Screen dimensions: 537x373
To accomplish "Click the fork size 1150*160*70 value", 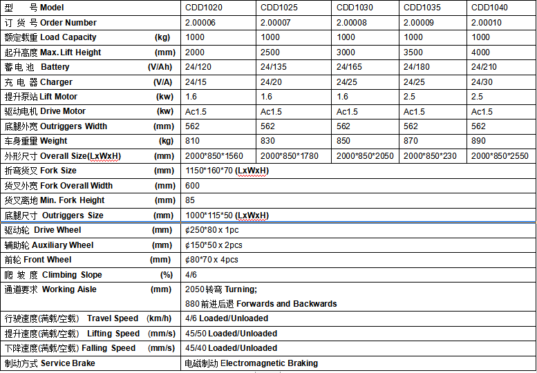I will pos(227,171).
